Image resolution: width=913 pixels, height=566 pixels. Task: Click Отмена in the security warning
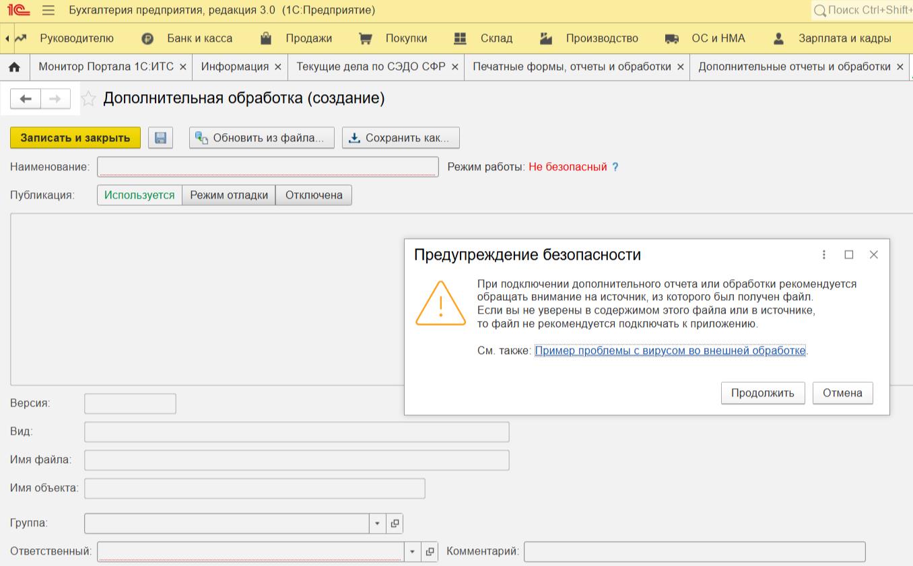842,393
